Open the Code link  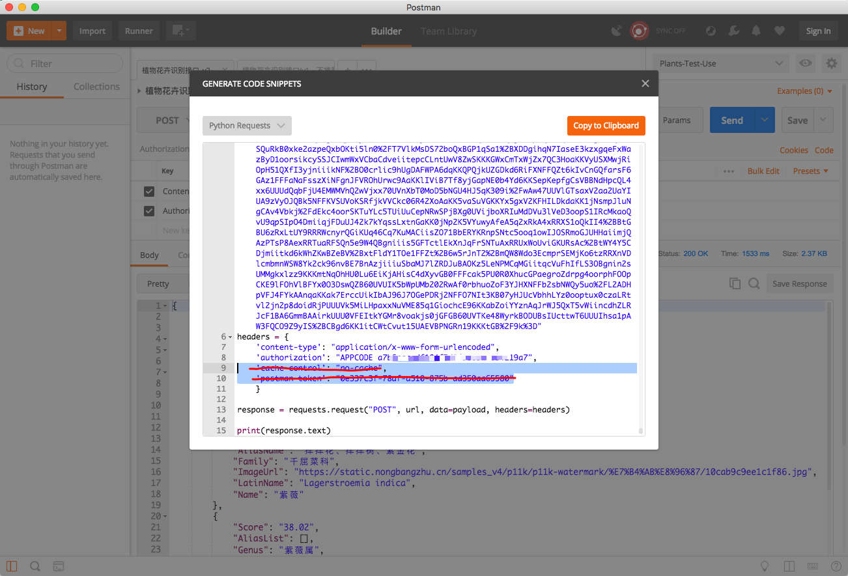pyautogui.click(x=824, y=150)
